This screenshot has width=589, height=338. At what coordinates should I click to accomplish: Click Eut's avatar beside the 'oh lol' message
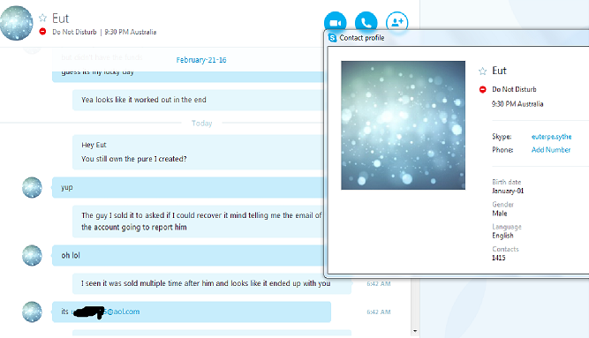tap(32, 255)
